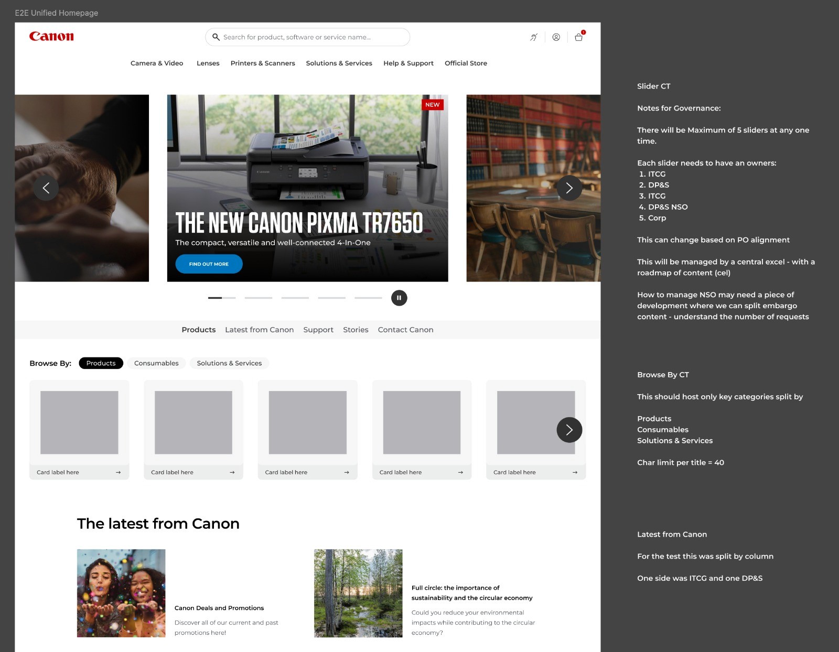
Task: Select first slider indicator
Action: point(222,298)
